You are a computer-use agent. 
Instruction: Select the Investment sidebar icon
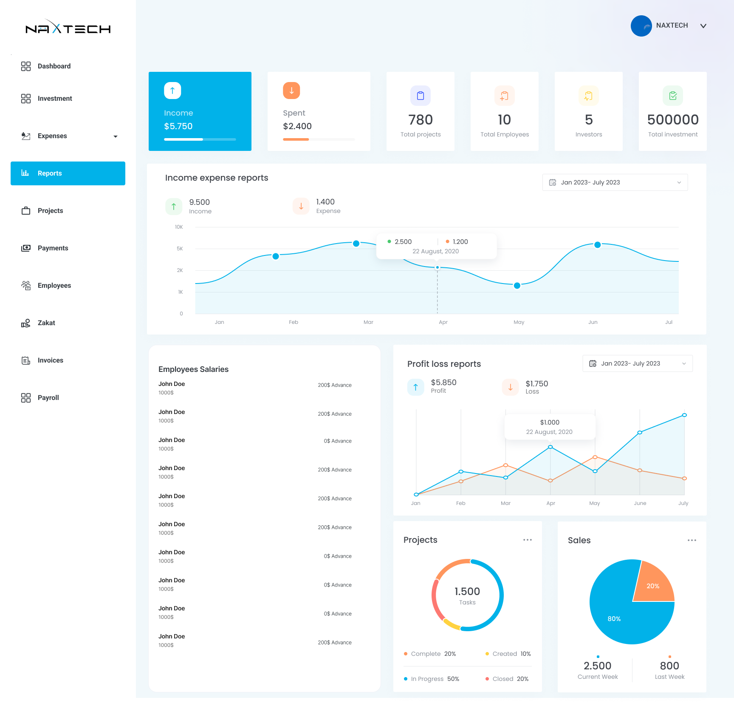tap(25, 98)
